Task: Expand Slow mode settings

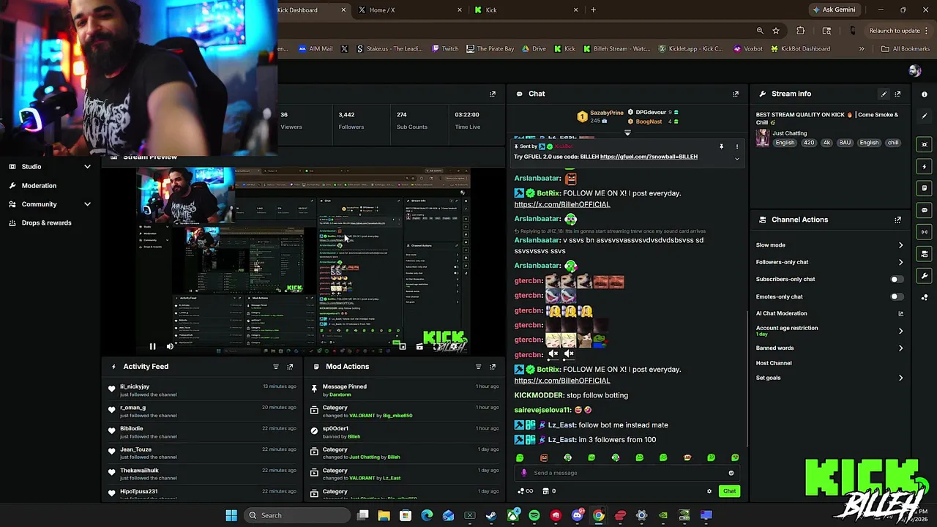Action: point(900,245)
